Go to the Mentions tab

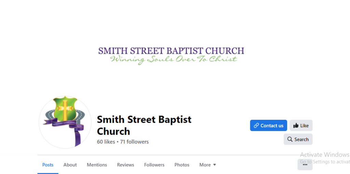point(97,165)
